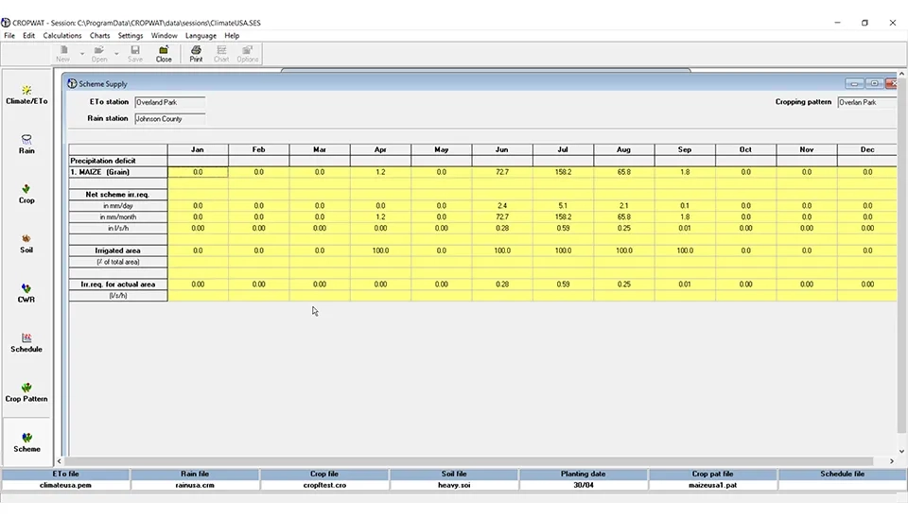Image resolution: width=908 pixels, height=518 pixels.
Task: Open the Rain module in sidebar
Action: 26,144
